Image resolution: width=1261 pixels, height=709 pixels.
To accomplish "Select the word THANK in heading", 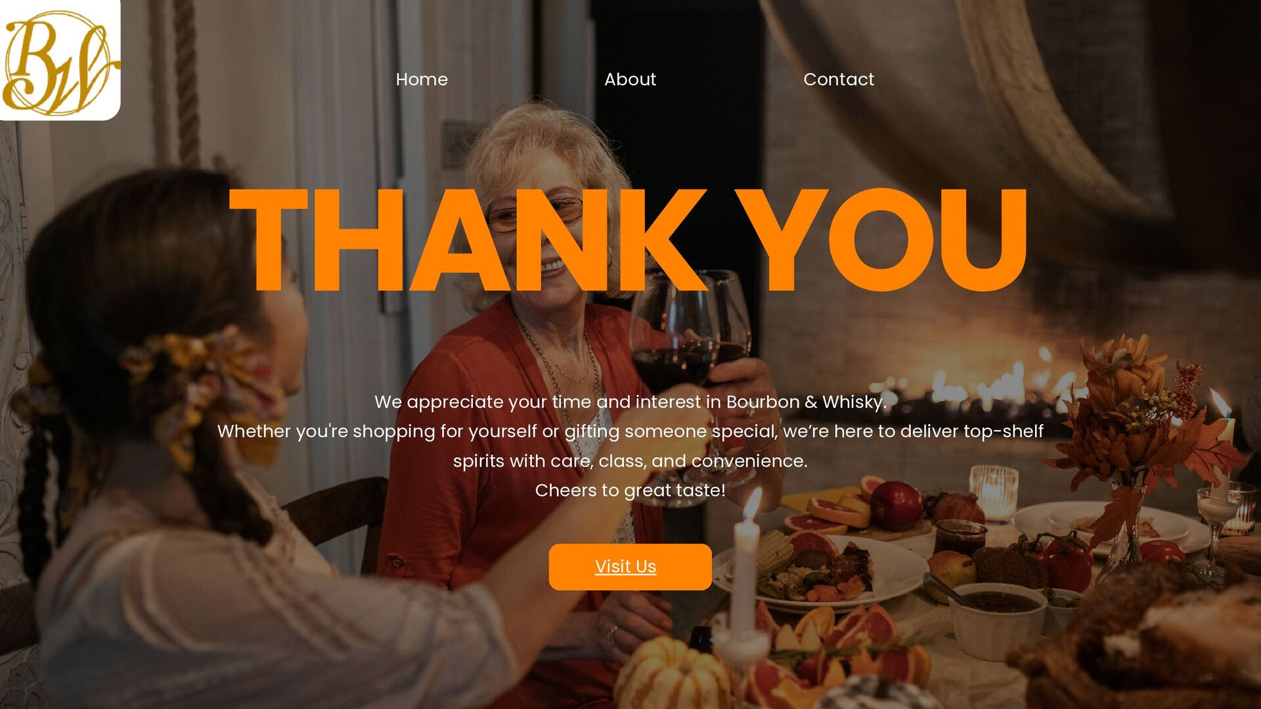I will [x=468, y=240].
